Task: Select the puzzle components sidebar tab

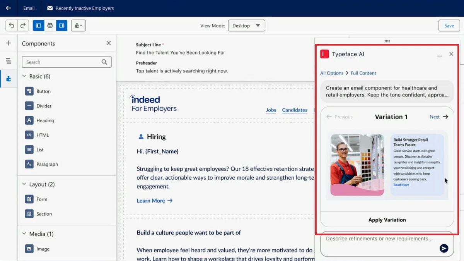Action: point(9,79)
